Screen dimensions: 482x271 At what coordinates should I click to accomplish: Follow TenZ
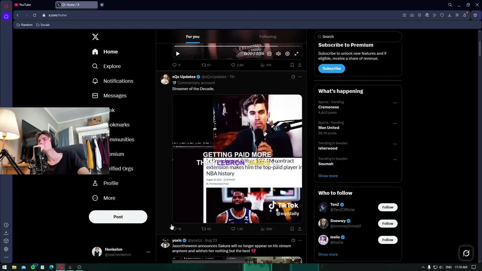point(387,207)
